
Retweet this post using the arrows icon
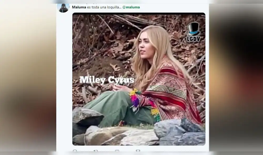(x=95, y=151)
